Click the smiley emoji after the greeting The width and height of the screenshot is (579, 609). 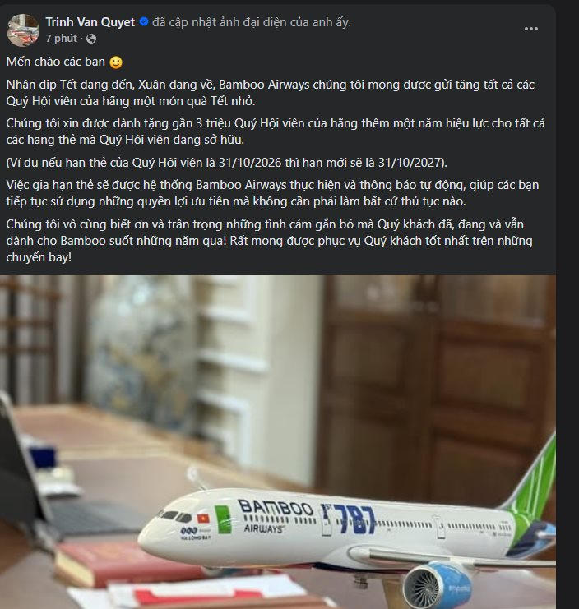(116, 62)
